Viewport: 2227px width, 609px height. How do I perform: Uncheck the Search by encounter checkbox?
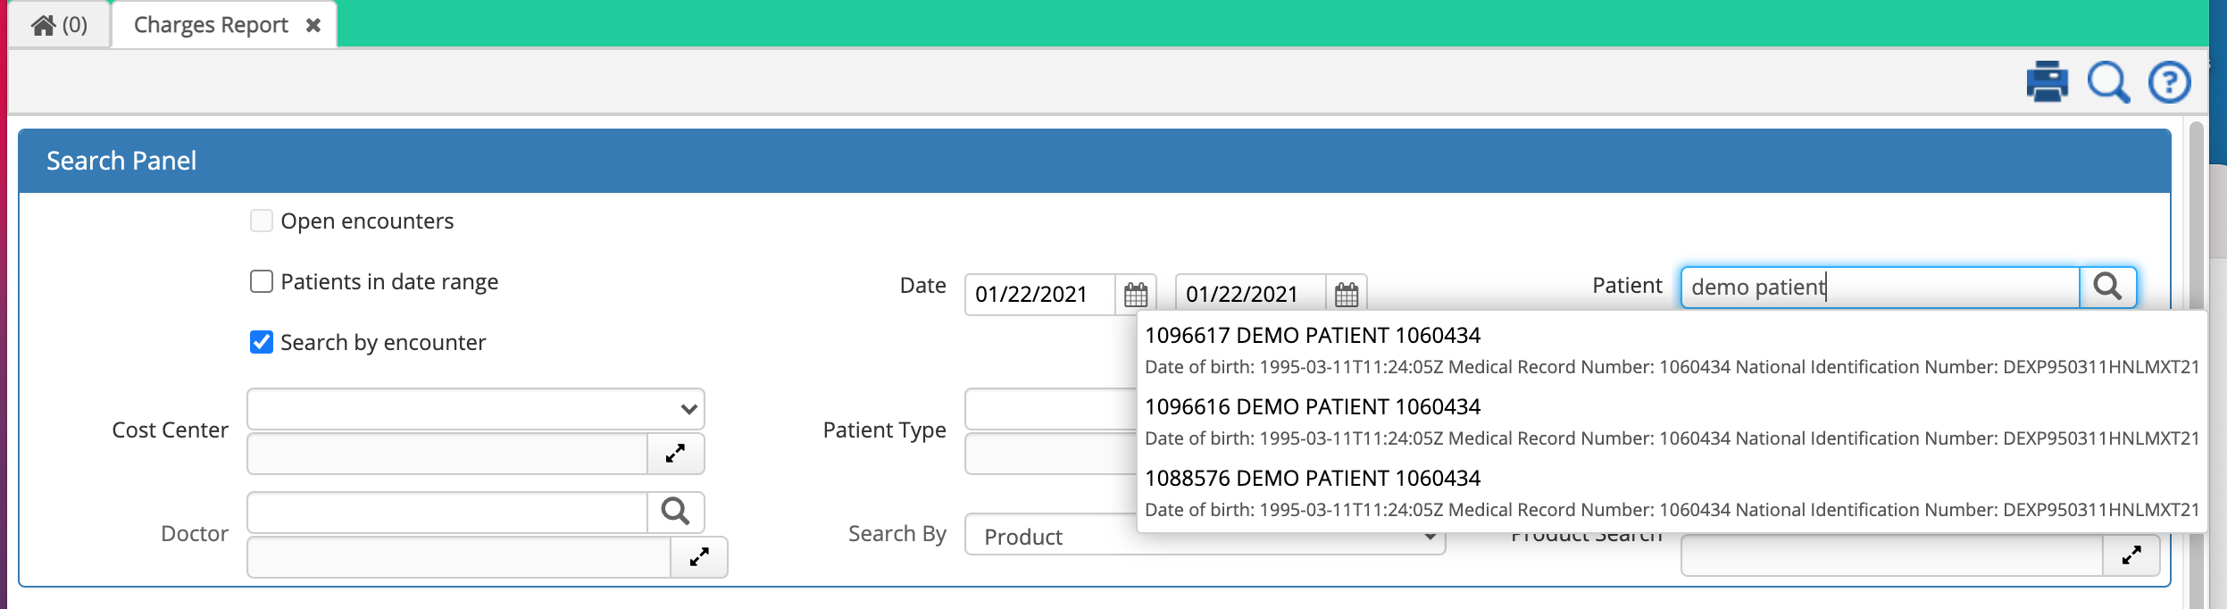[262, 342]
